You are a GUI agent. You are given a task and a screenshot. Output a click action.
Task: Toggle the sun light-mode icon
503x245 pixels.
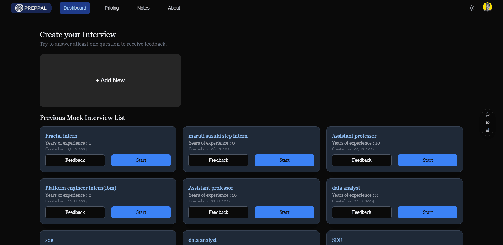[x=471, y=8]
